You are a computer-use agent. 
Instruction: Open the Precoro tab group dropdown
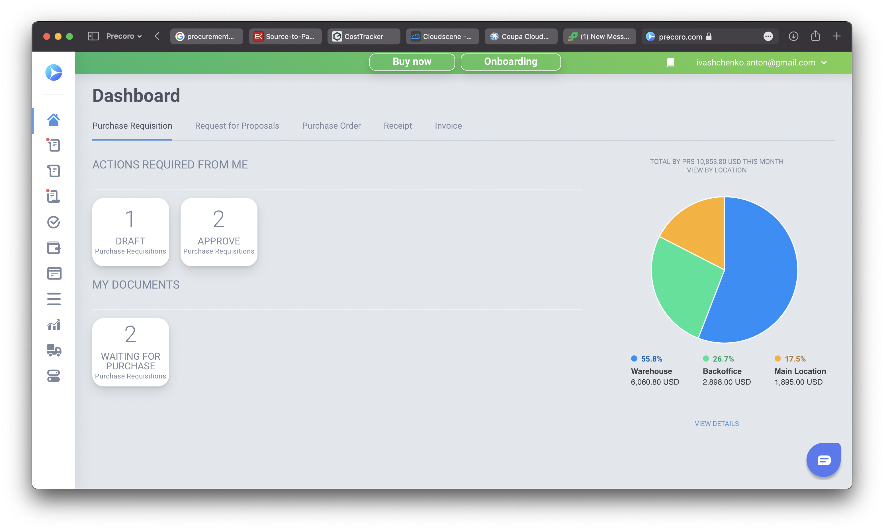click(x=124, y=36)
